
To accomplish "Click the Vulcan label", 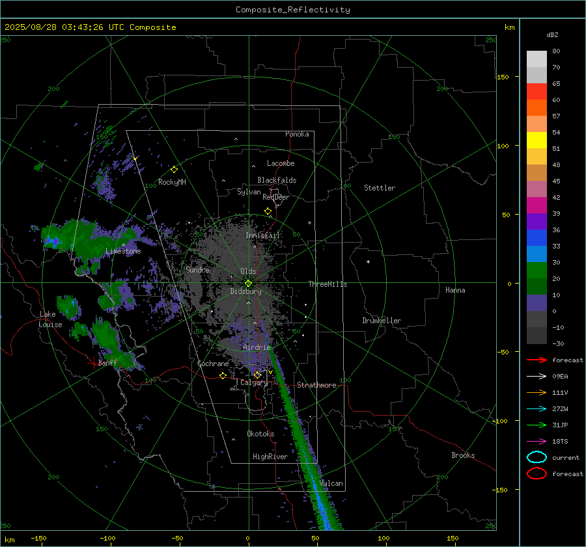I will point(331,483).
